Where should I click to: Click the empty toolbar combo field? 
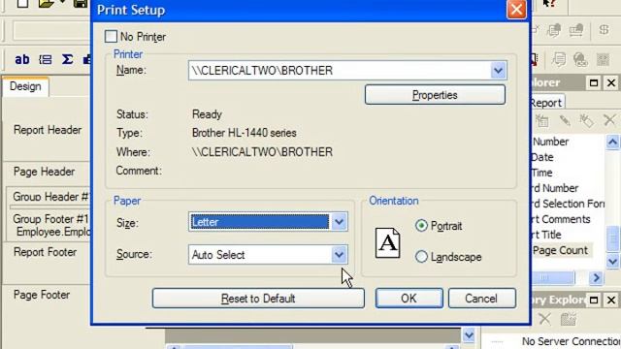51,30
